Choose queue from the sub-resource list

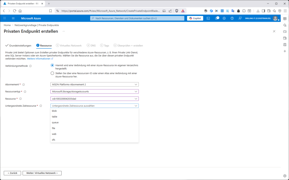pos(94,122)
